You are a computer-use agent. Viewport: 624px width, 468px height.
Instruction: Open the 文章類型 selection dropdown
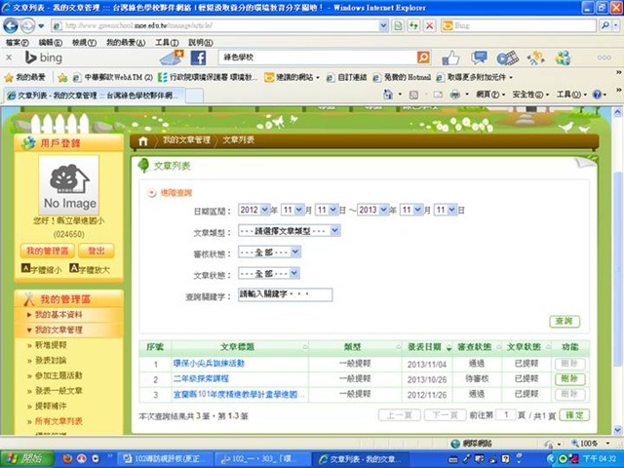click(x=289, y=231)
